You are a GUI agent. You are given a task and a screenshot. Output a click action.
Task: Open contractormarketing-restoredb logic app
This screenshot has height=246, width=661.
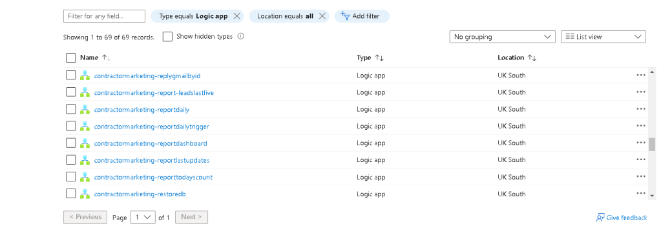(140, 194)
